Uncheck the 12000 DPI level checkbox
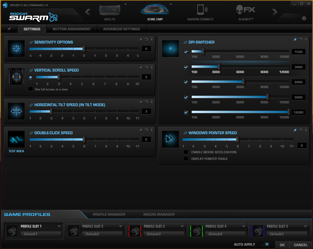 [186, 112]
